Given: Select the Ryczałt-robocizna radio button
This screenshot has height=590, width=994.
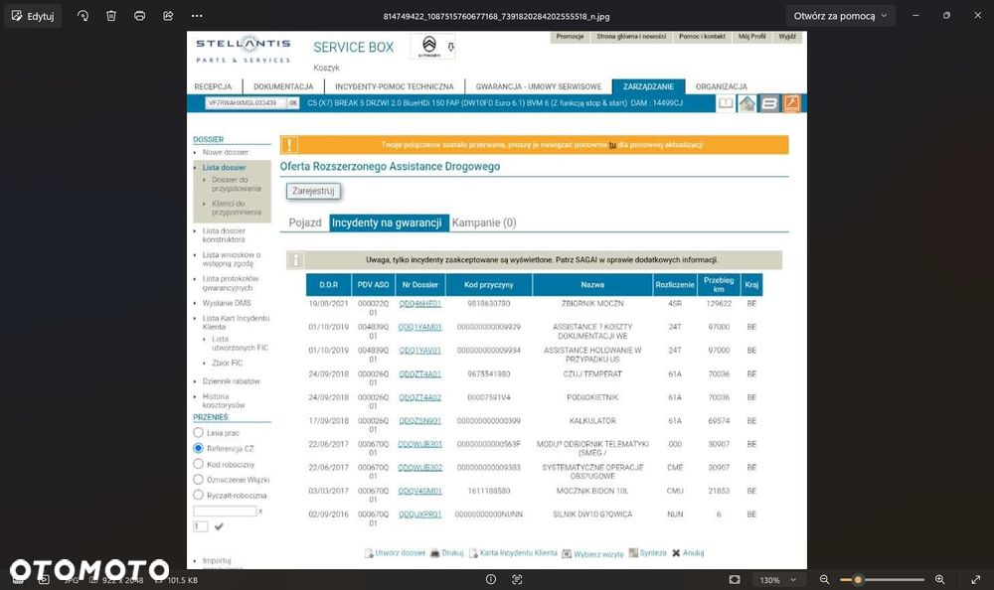Looking at the screenshot, I should (x=199, y=495).
